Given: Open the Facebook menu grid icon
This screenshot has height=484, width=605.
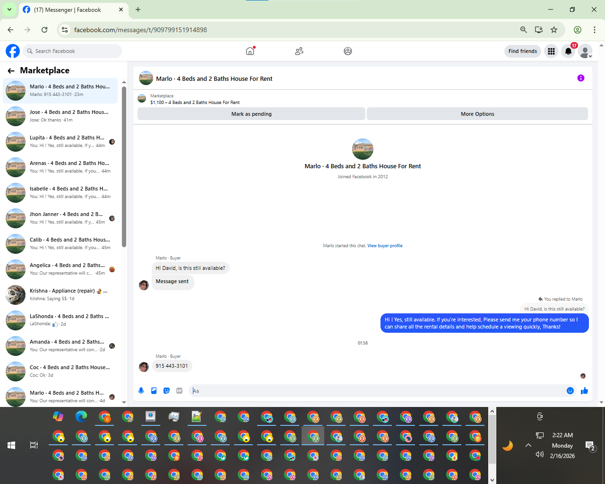Looking at the screenshot, I should point(551,51).
